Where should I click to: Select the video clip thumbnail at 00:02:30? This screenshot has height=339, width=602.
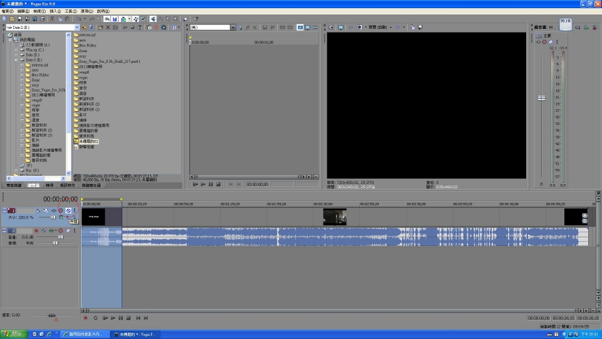click(x=334, y=217)
